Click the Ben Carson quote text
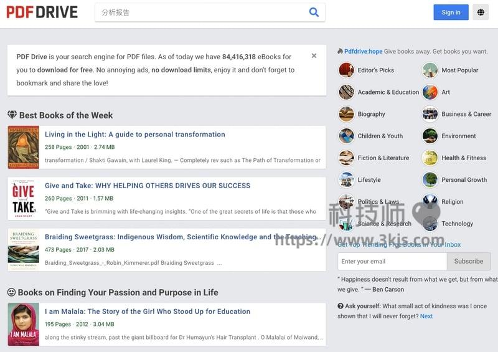Viewport: 498px width, 352px height. tap(417, 284)
